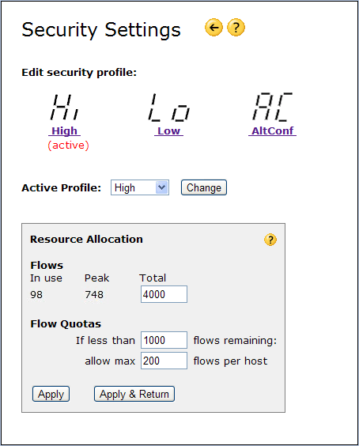The height and width of the screenshot is (446, 359).
Task: Click the yellow back arrow icon
Action: pyautogui.click(x=214, y=28)
